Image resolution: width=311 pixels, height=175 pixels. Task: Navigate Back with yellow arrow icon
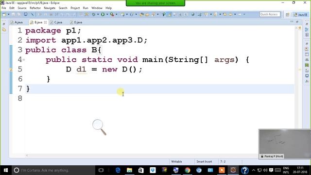(x=230, y=14)
